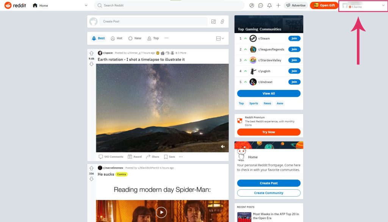Image resolution: width=388 pixels, height=222 pixels.
Task: Click the plus icon to create post
Action: [278, 5]
